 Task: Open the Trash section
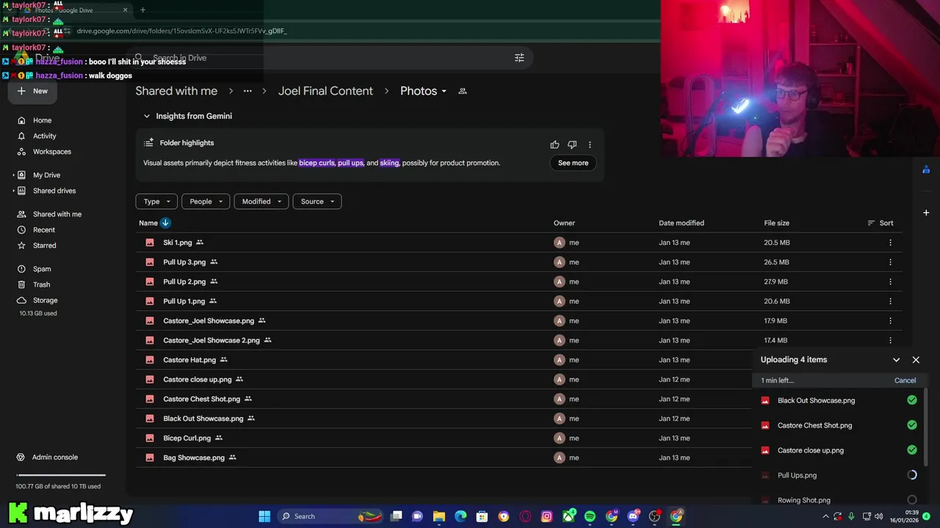[41, 285]
